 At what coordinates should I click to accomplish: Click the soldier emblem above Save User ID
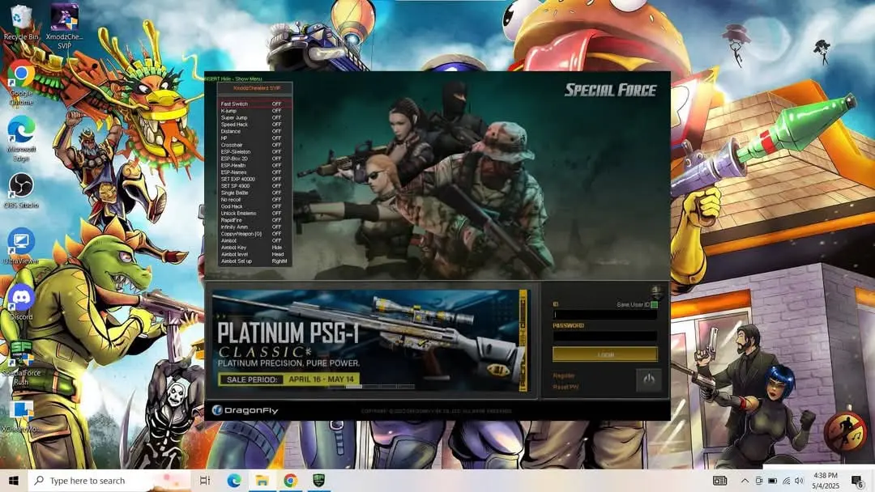click(x=656, y=292)
